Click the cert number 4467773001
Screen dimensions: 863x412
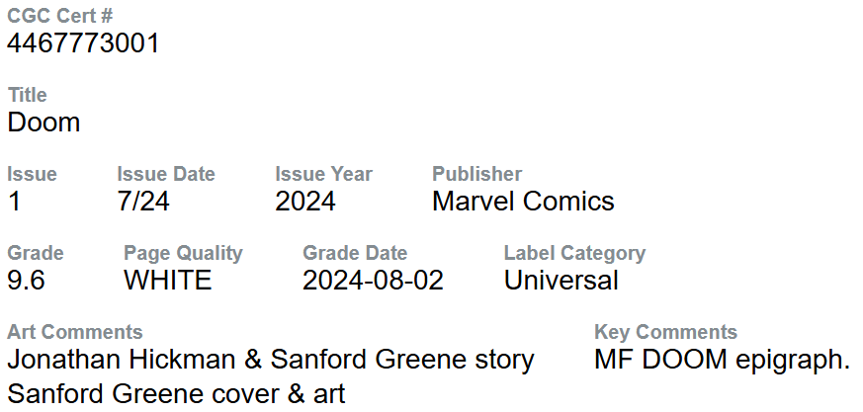83,43
